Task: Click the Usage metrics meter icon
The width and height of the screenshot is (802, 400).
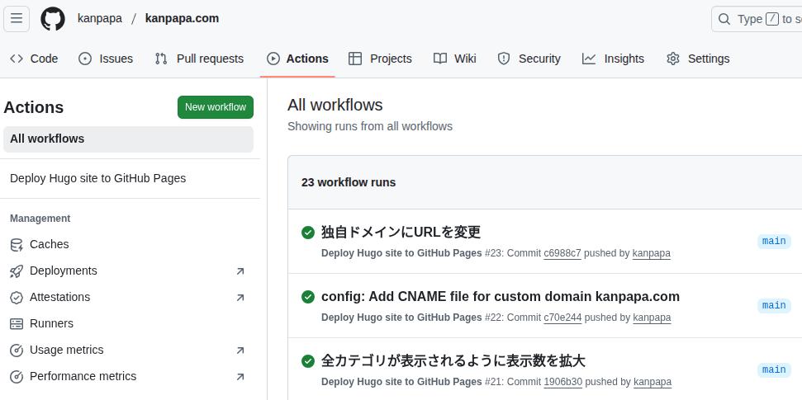Action: 17,351
